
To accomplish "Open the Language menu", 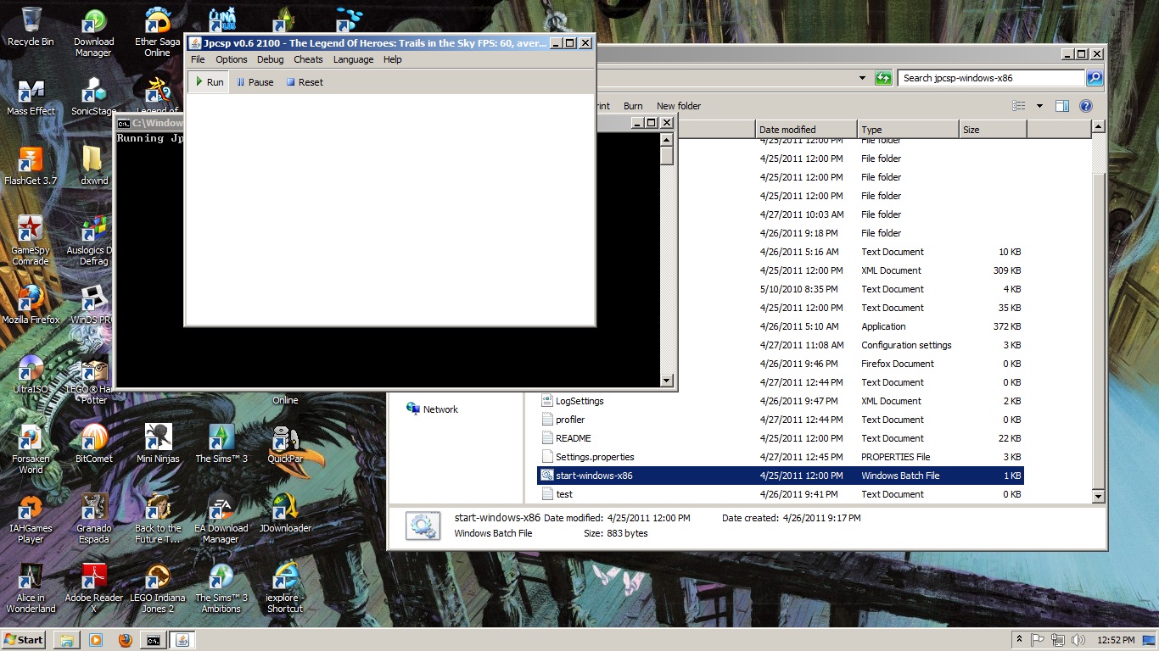I will [353, 59].
